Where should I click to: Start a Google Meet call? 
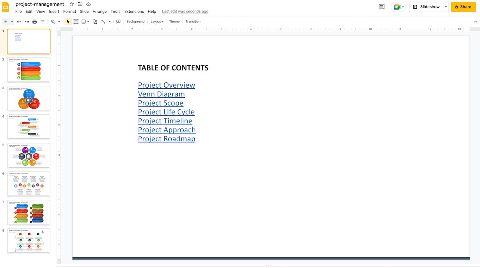click(x=398, y=7)
